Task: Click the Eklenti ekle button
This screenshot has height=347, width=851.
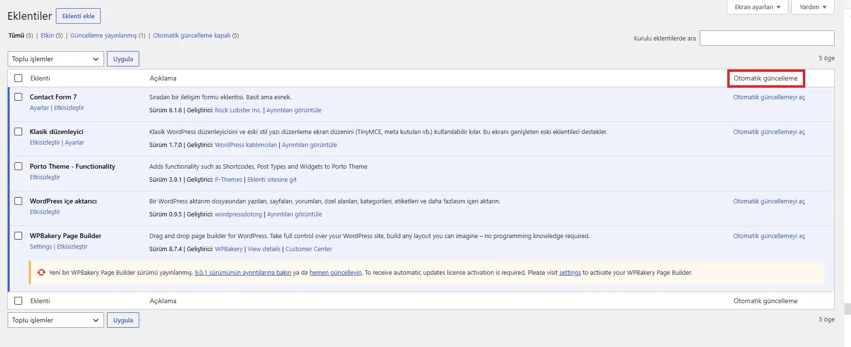Action: coord(78,16)
